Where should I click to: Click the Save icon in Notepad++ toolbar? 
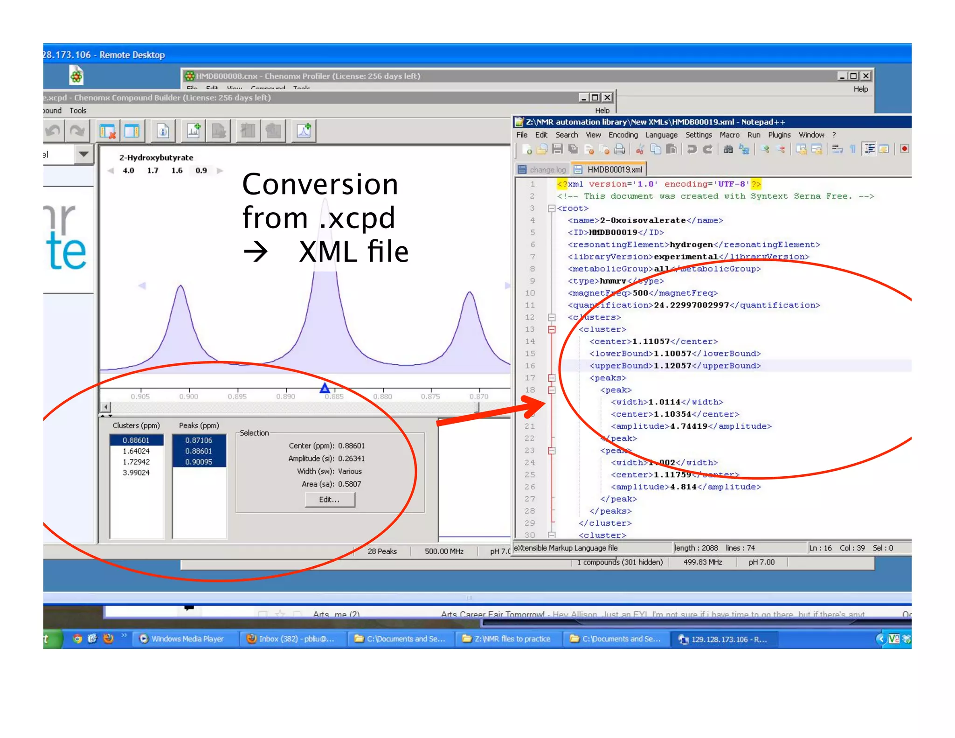[557, 149]
